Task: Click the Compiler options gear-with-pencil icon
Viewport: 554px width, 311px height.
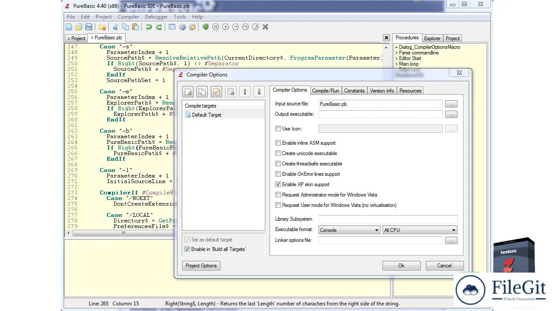Action: coord(192,27)
